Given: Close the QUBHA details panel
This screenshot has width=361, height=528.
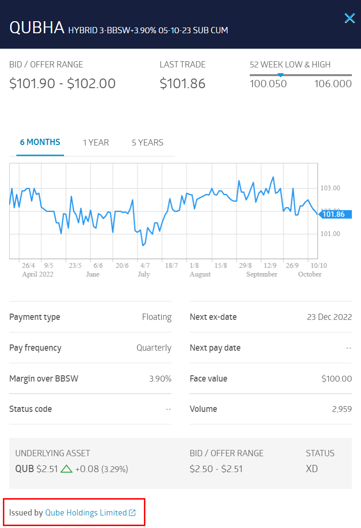Looking at the screenshot, I should pyautogui.click(x=349, y=18).
